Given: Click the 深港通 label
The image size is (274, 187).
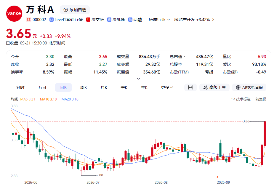Looking at the screenshot, I should pos(118,20).
